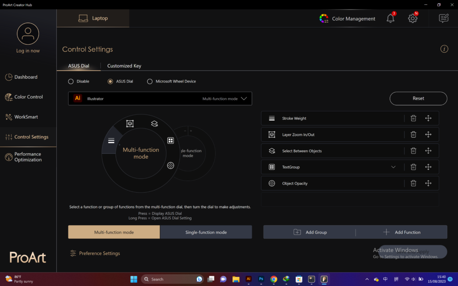The image size is (458, 286).
Task: Delete the Layer Zoom In/Out function
Action: click(413, 135)
